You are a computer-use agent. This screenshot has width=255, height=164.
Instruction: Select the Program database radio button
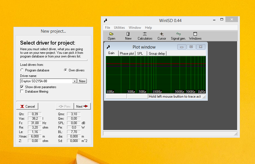coord(22,70)
